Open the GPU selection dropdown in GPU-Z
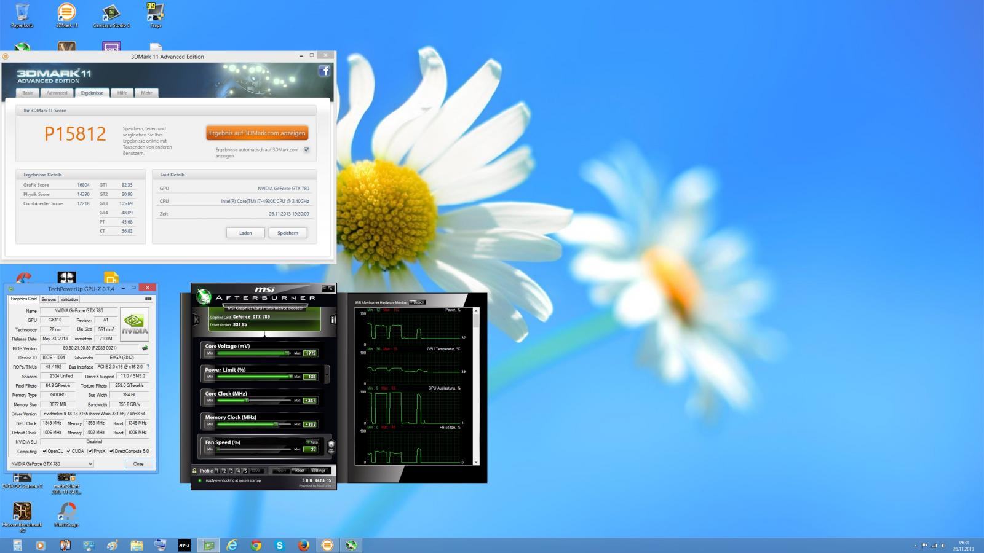984x553 pixels. 52,464
